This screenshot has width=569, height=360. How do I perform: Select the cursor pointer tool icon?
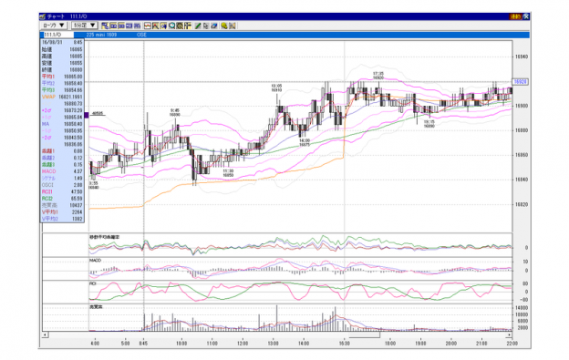[x=206, y=26]
